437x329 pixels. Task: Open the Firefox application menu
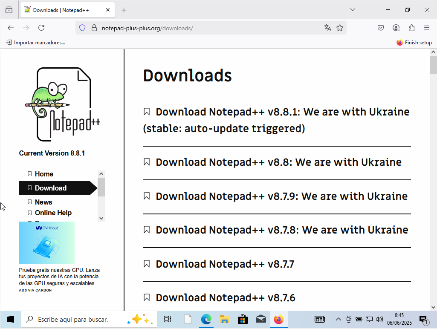tap(427, 28)
